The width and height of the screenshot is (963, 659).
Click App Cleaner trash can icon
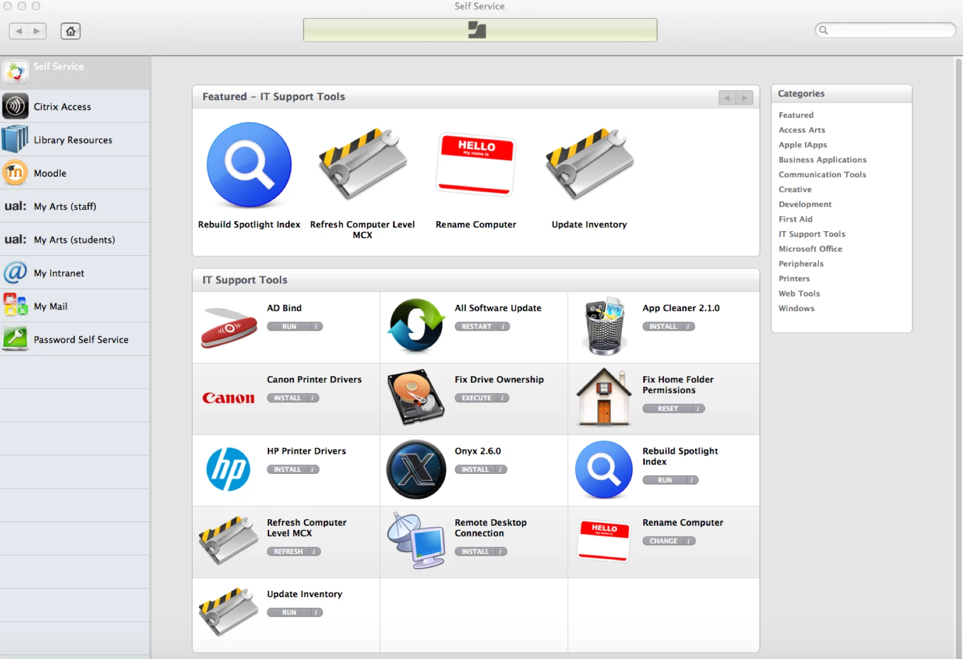pos(604,326)
